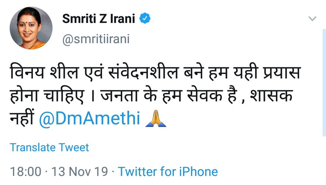Open the tweet options chevron menu
This screenshot has width=326, height=185.
[312, 19]
